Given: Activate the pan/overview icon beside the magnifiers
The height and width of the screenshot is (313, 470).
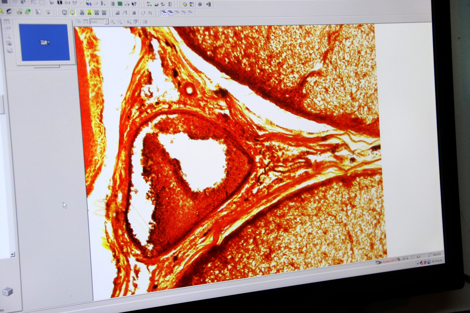Looking at the screenshot, I should coord(129,22).
